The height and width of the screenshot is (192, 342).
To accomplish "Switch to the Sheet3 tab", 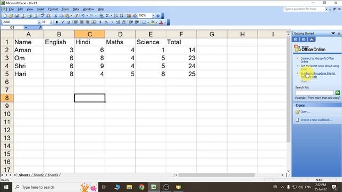I will 52,175.
